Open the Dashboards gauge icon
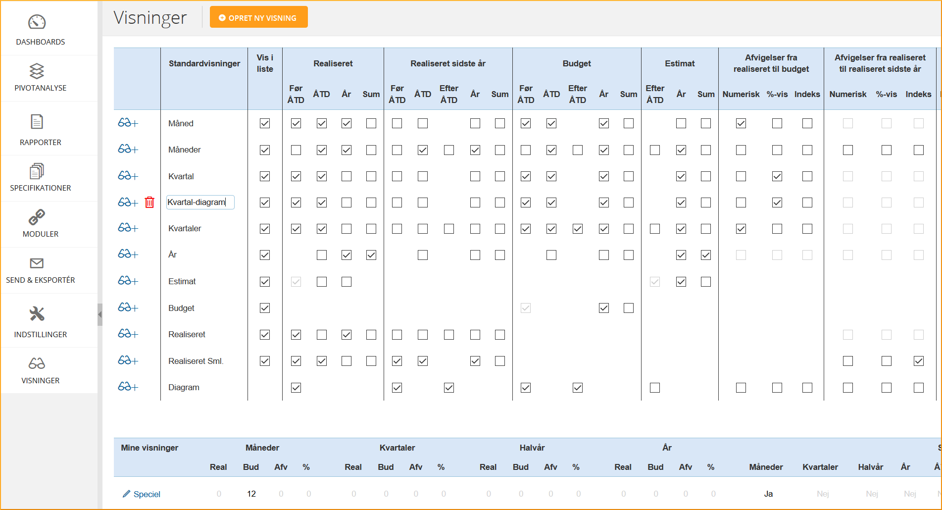 tap(37, 22)
